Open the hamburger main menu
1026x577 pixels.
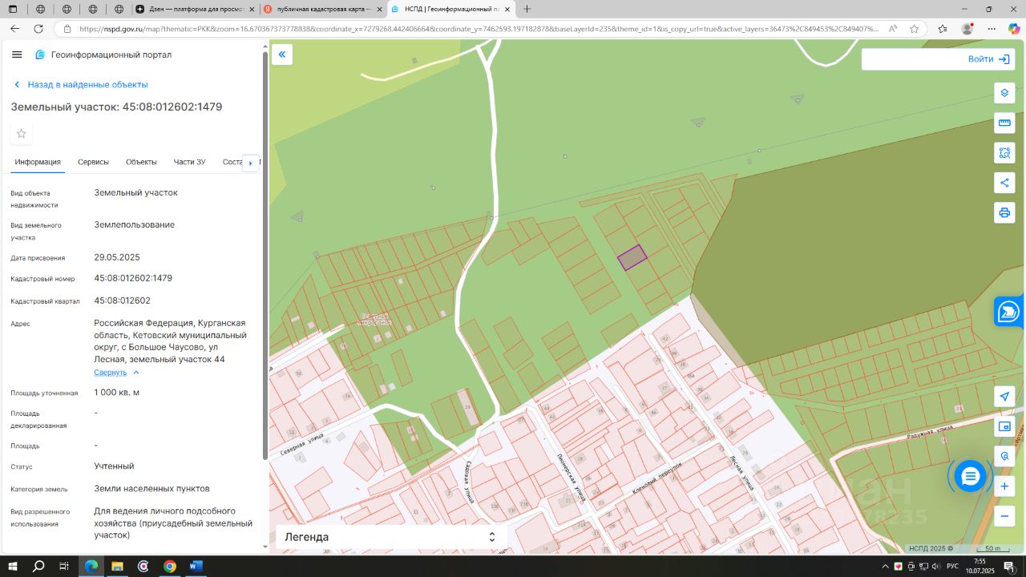pos(17,54)
